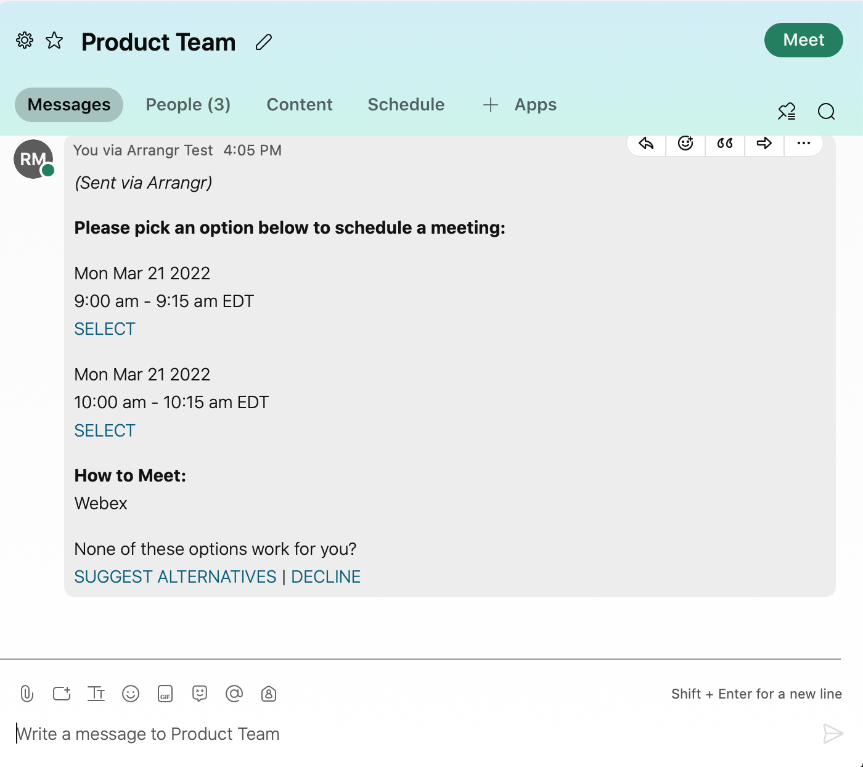This screenshot has width=863, height=767.
Task: Open Personal Room invite icon
Action: coord(269,694)
